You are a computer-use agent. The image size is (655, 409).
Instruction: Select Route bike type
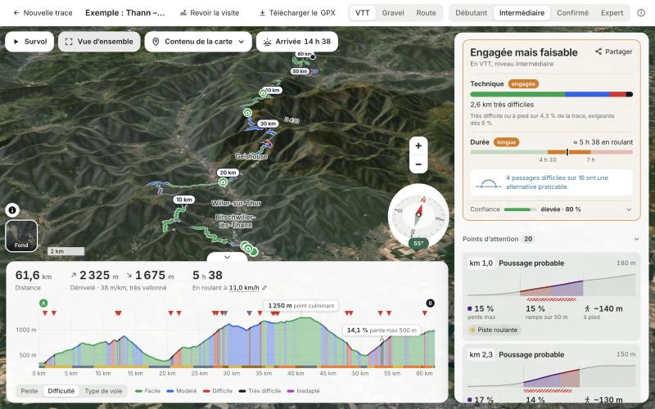tap(426, 13)
